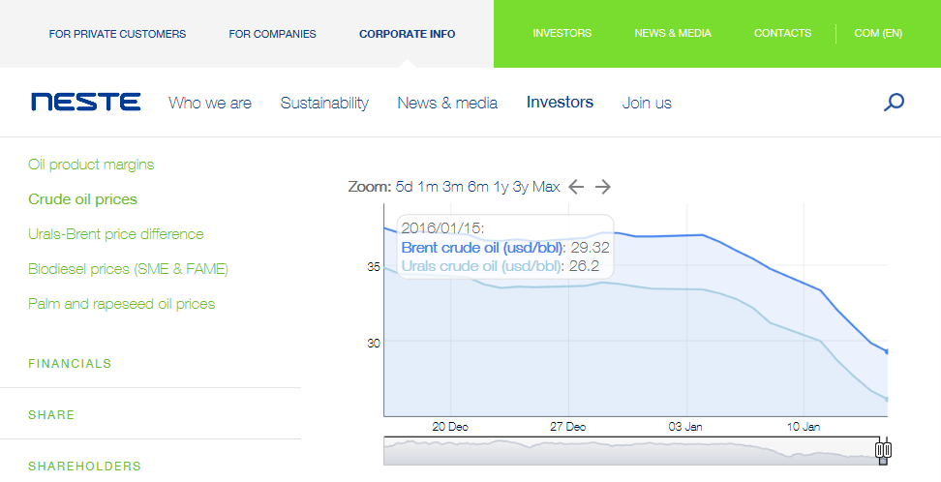Screen dimensions: 941x482
Task: Click the 03 Jan axis label
Action: click(685, 427)
